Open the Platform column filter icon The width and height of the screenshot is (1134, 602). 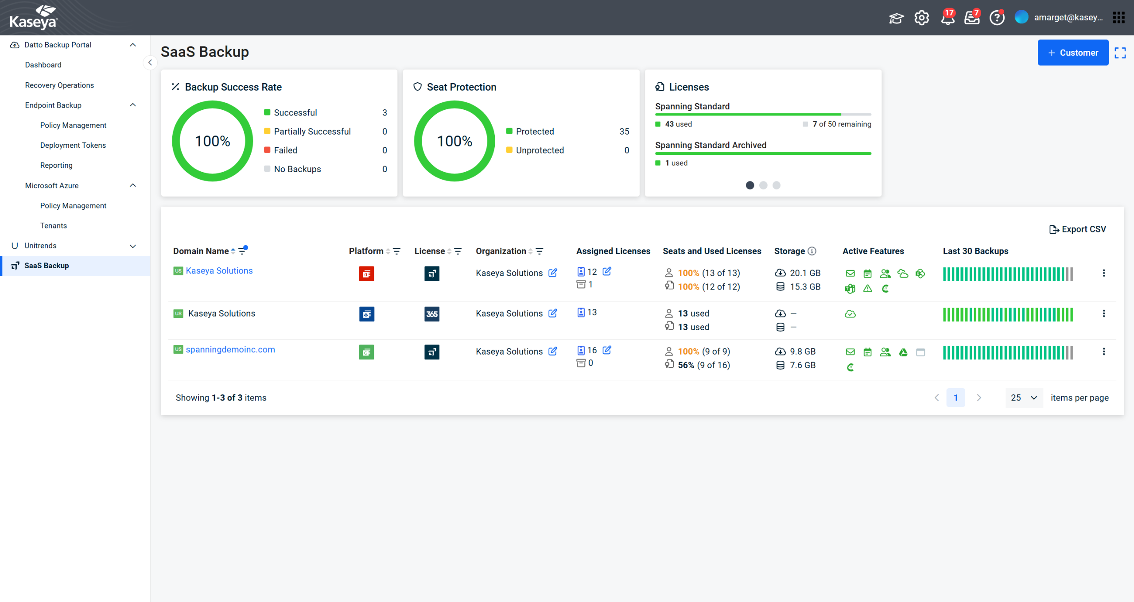(x=396, y=251)
